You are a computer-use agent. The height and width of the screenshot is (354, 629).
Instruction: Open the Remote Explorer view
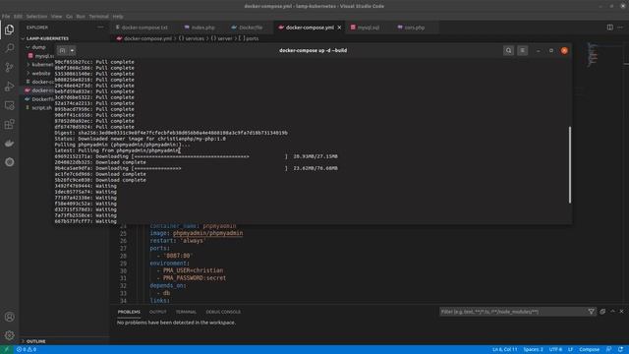pyautogui.click(x=9, y=105)
